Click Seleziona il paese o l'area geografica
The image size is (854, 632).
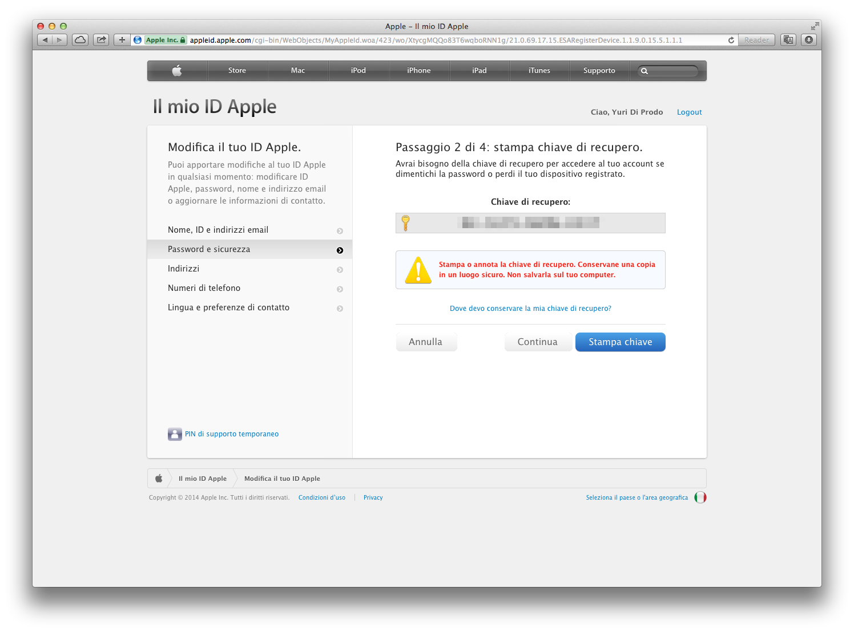[637, 498]
